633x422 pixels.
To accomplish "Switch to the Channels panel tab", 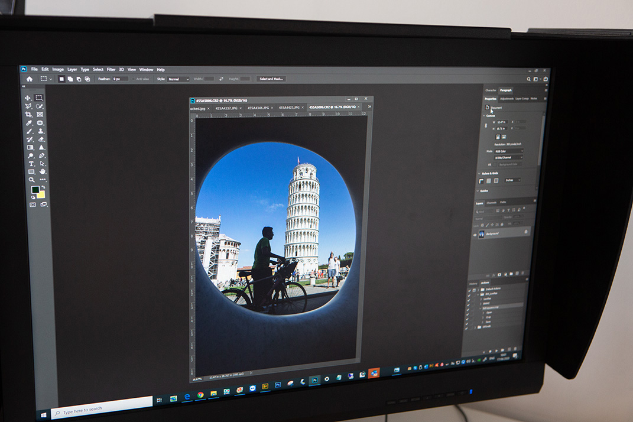I will tap(491, 203).
